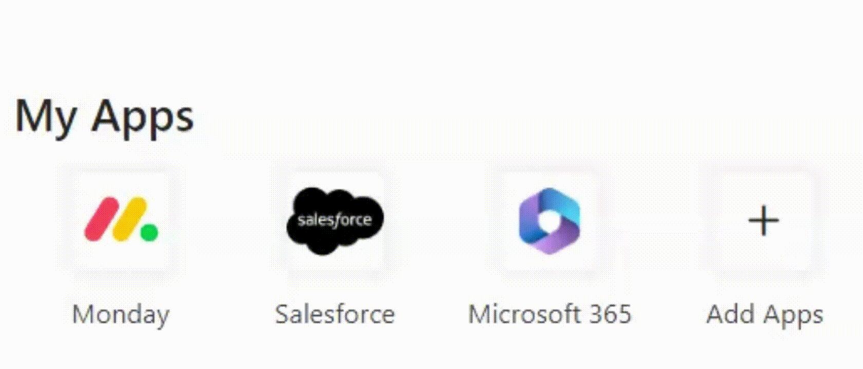Select the Salesforce text label

(x=335, y=314)
